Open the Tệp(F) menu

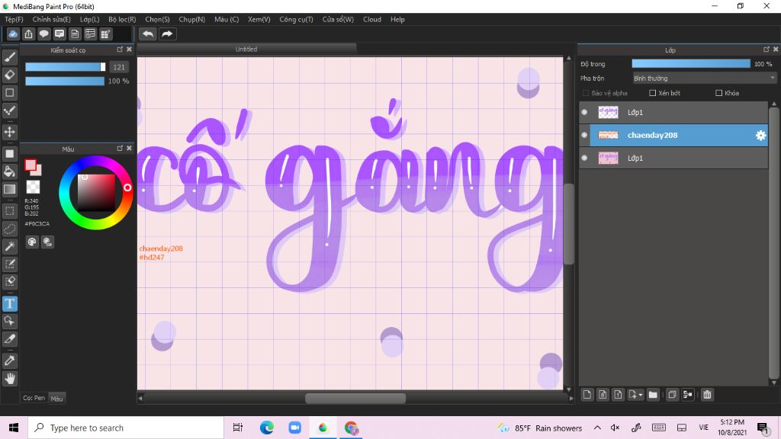14,19
